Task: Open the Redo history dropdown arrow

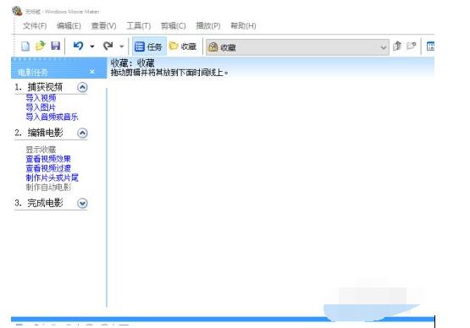Action: pos(121,46)
